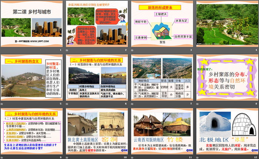Select slide 4 thumbnail of green village landscape
This screenshot has height=159, width=259.
coord(227,24)
